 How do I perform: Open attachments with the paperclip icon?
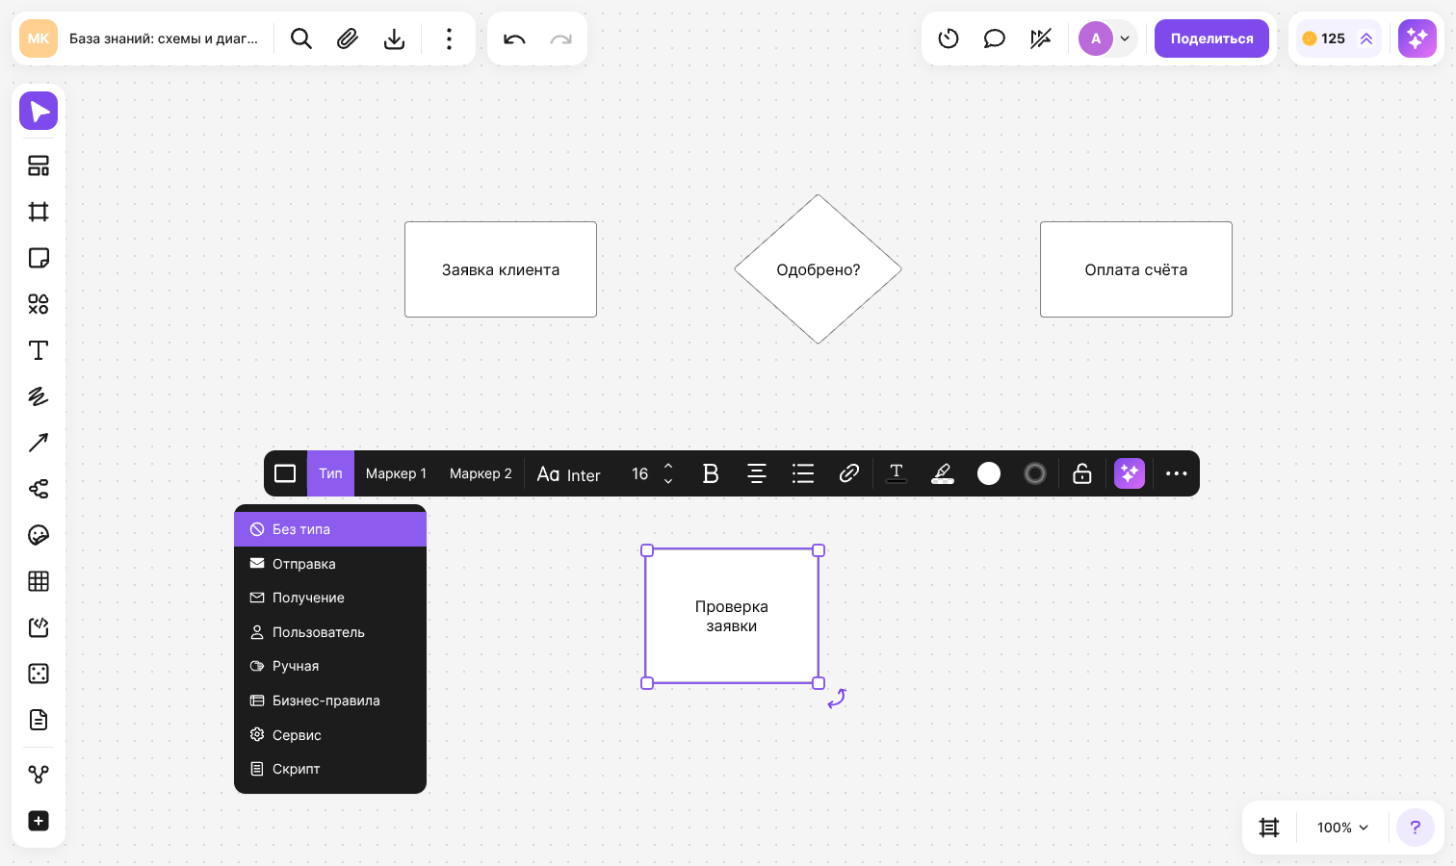point(348,38)
